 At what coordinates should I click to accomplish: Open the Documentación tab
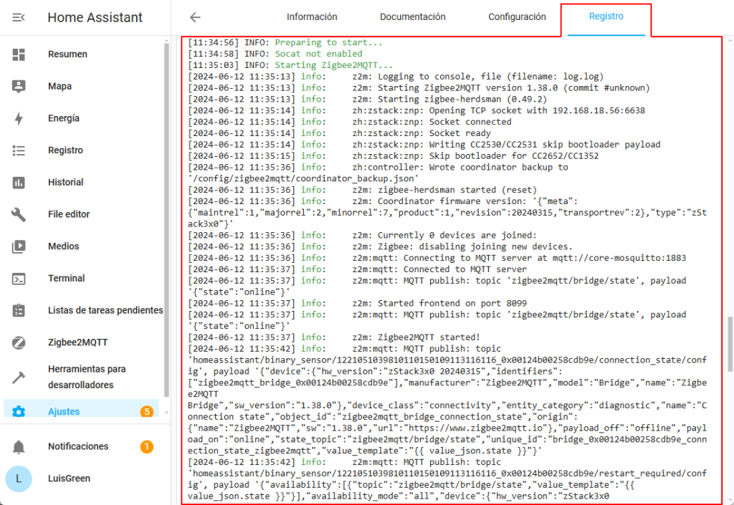412,17
